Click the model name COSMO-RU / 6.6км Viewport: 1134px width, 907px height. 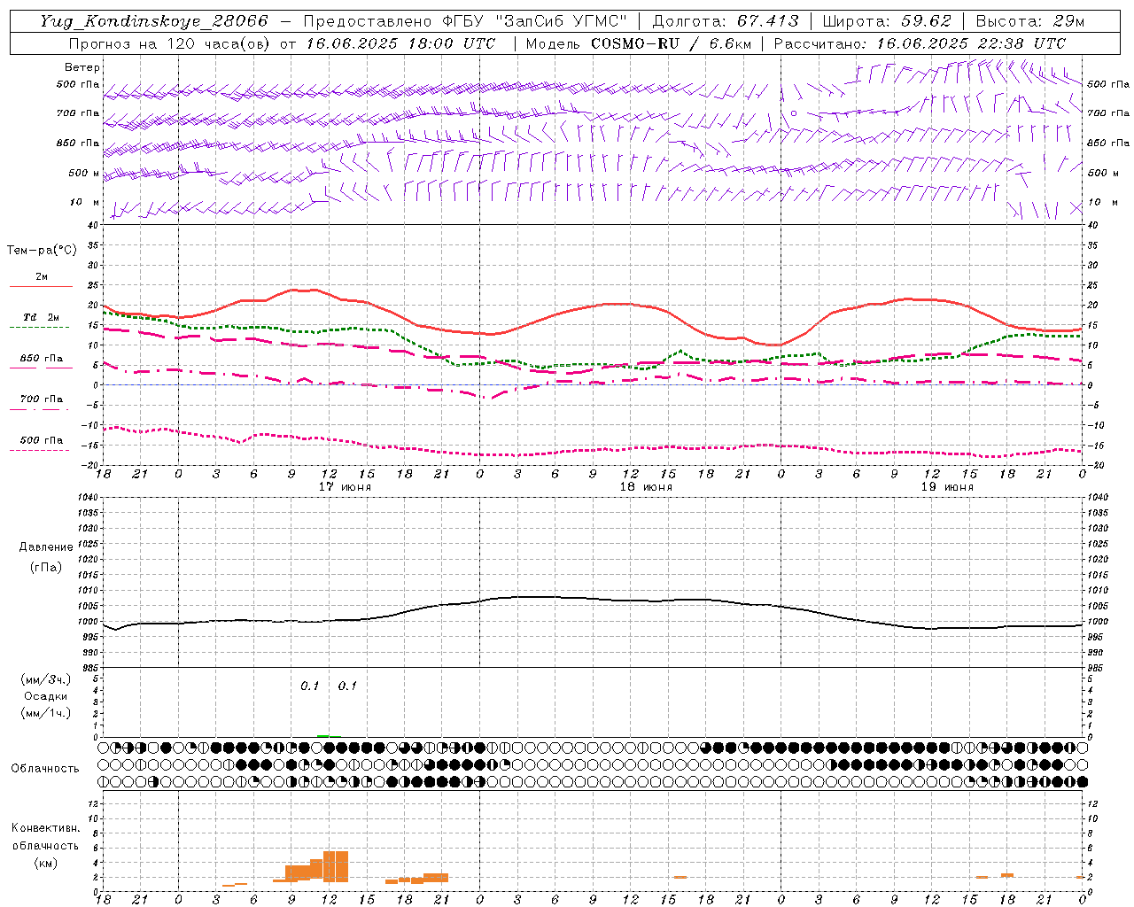tap(671, 43)
